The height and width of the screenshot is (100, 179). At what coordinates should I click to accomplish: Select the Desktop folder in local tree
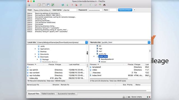click(x=43, y=52)
